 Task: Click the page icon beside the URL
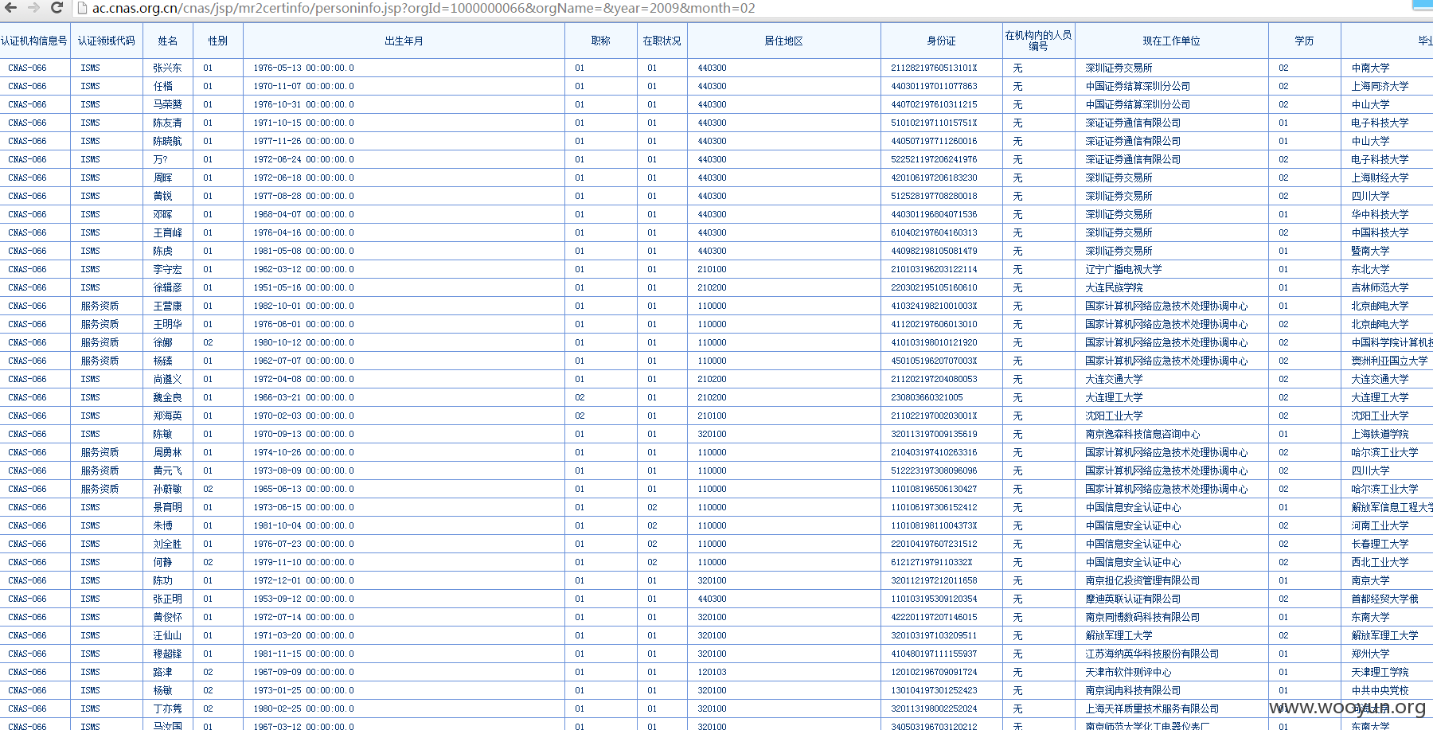tap(81, 8)
